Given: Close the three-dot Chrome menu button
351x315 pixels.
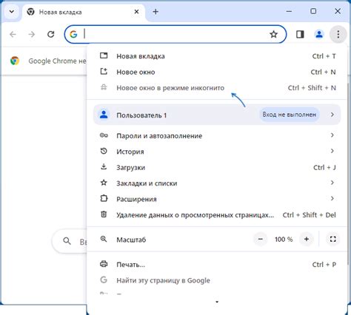Looking at the screenshot, I should coord(338,34).
